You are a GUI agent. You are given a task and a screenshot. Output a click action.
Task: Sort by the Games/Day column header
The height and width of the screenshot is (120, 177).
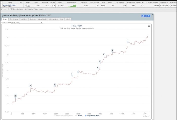(140, 3)
